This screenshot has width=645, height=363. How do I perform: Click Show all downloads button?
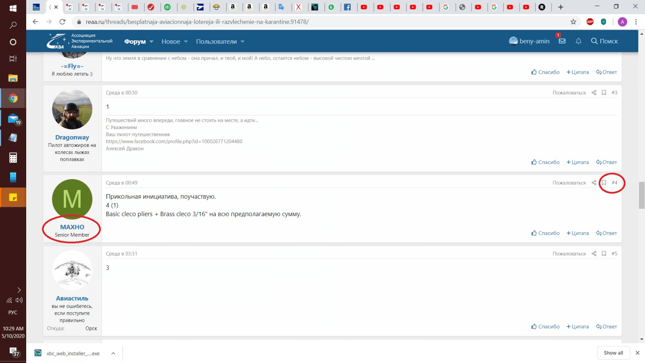(x=613, y=353)
